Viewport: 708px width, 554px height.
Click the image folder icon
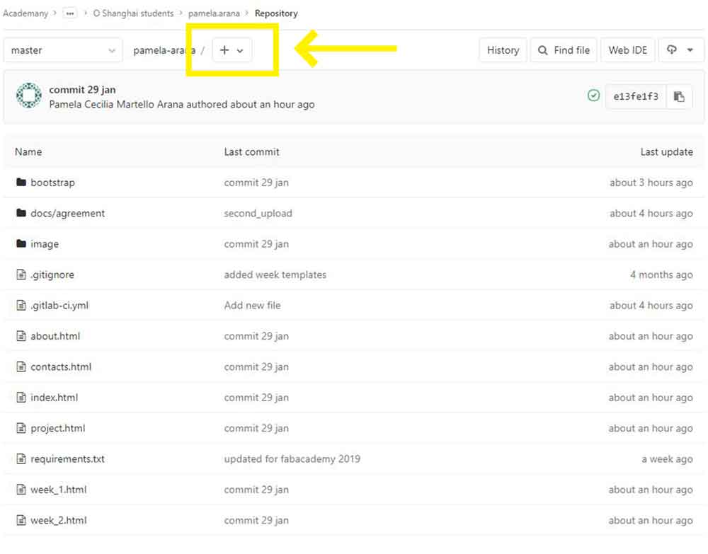pyautogui.click(x=21, y=244)
